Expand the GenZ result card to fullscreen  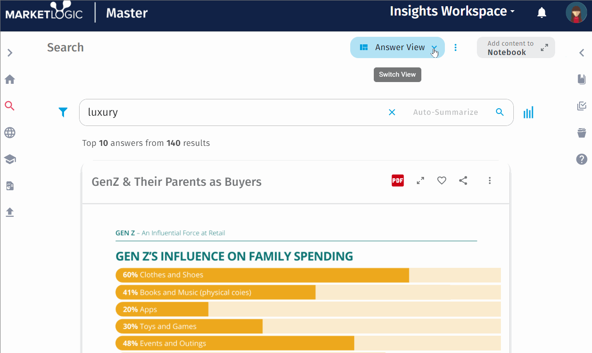pos(420,180)
